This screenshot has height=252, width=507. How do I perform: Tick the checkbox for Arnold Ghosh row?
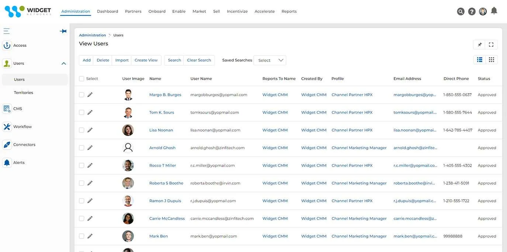81,148
